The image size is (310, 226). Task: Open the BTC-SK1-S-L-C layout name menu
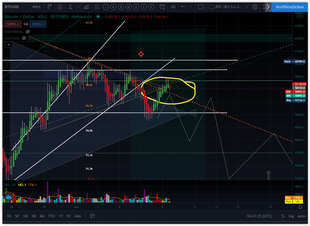pyautogui.click(x=229, y=7)
